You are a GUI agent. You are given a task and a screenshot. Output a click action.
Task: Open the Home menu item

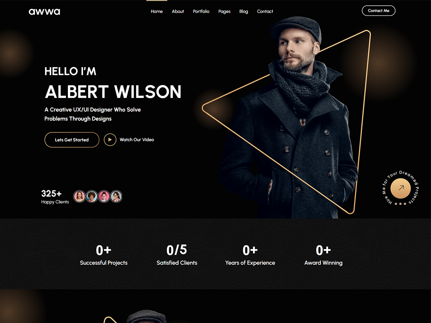[x=157, y=11]
